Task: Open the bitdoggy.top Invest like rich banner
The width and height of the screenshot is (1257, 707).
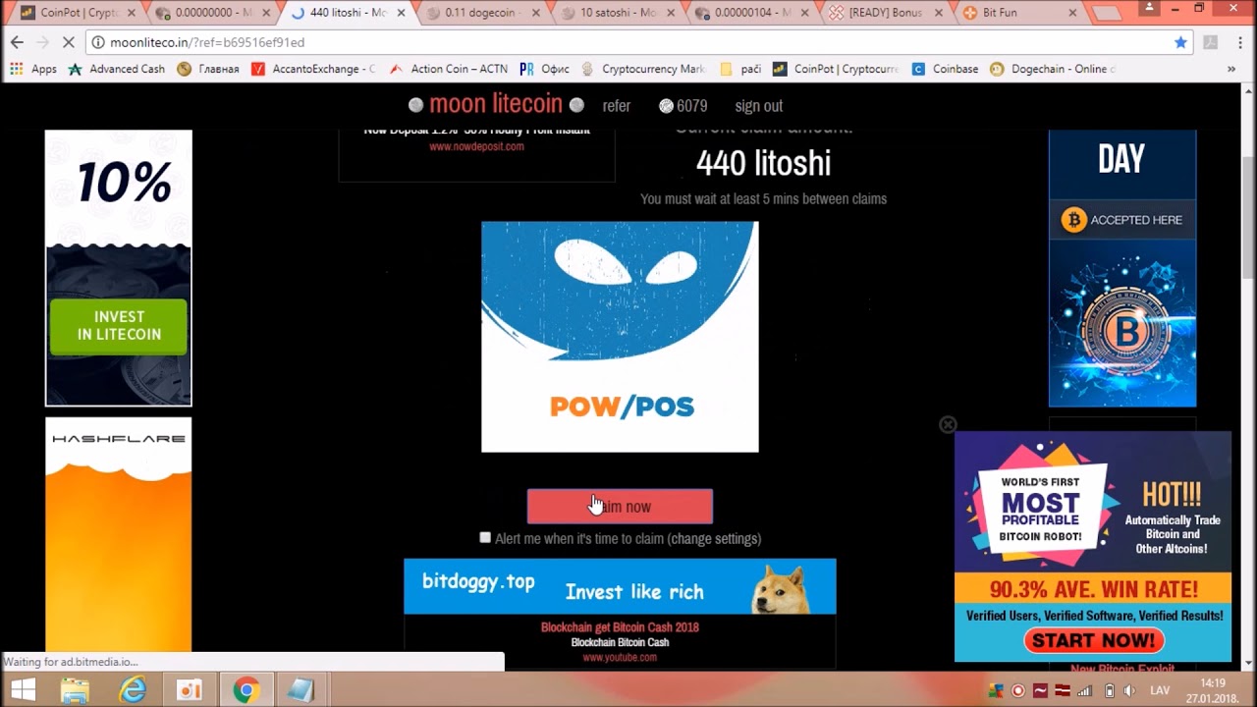Action: 620,587
